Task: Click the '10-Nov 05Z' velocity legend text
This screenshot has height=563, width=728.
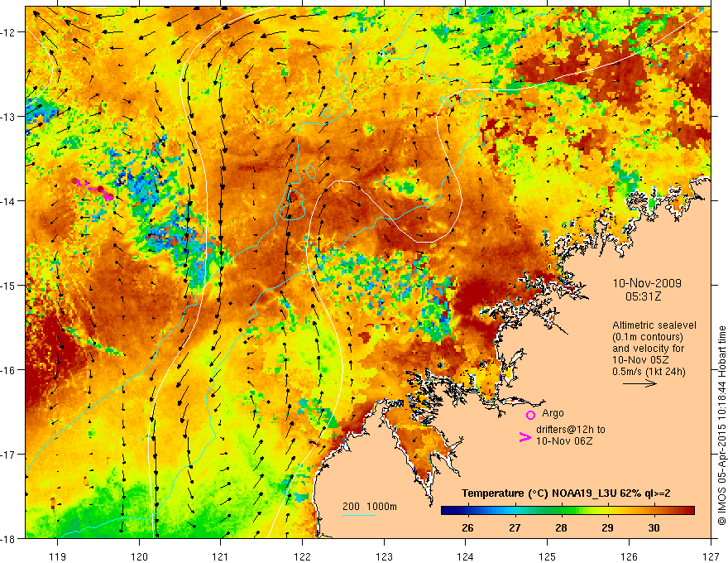Action: click(x=640, y=360)
